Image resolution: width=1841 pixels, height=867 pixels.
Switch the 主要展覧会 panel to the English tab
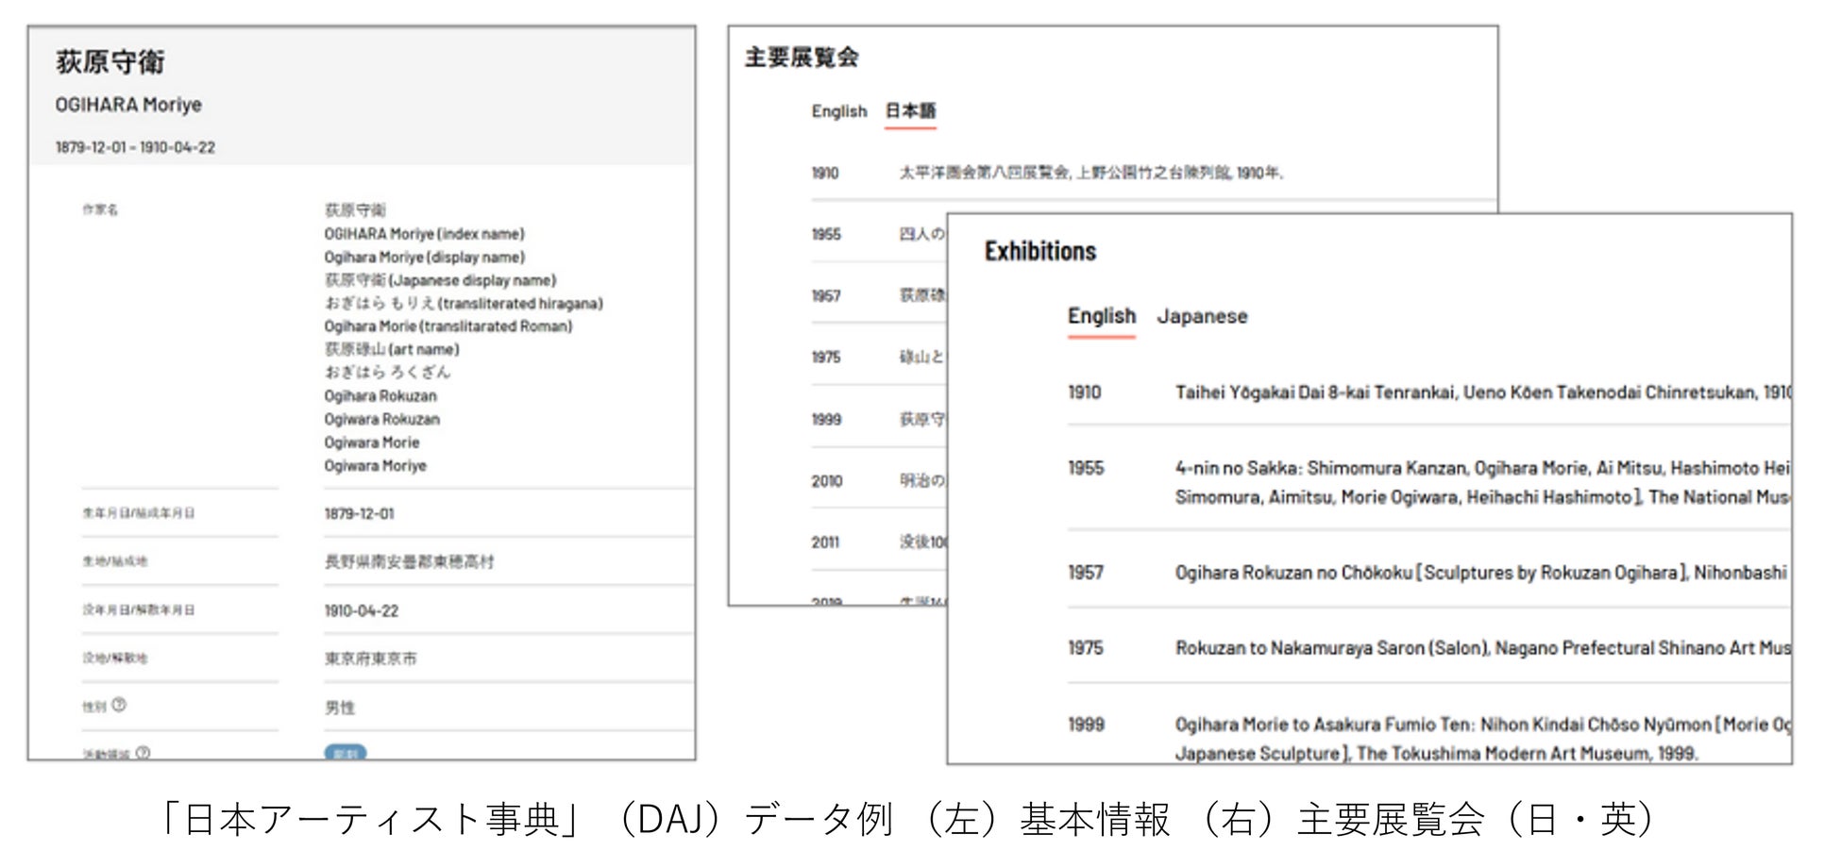tap(838, 111)
